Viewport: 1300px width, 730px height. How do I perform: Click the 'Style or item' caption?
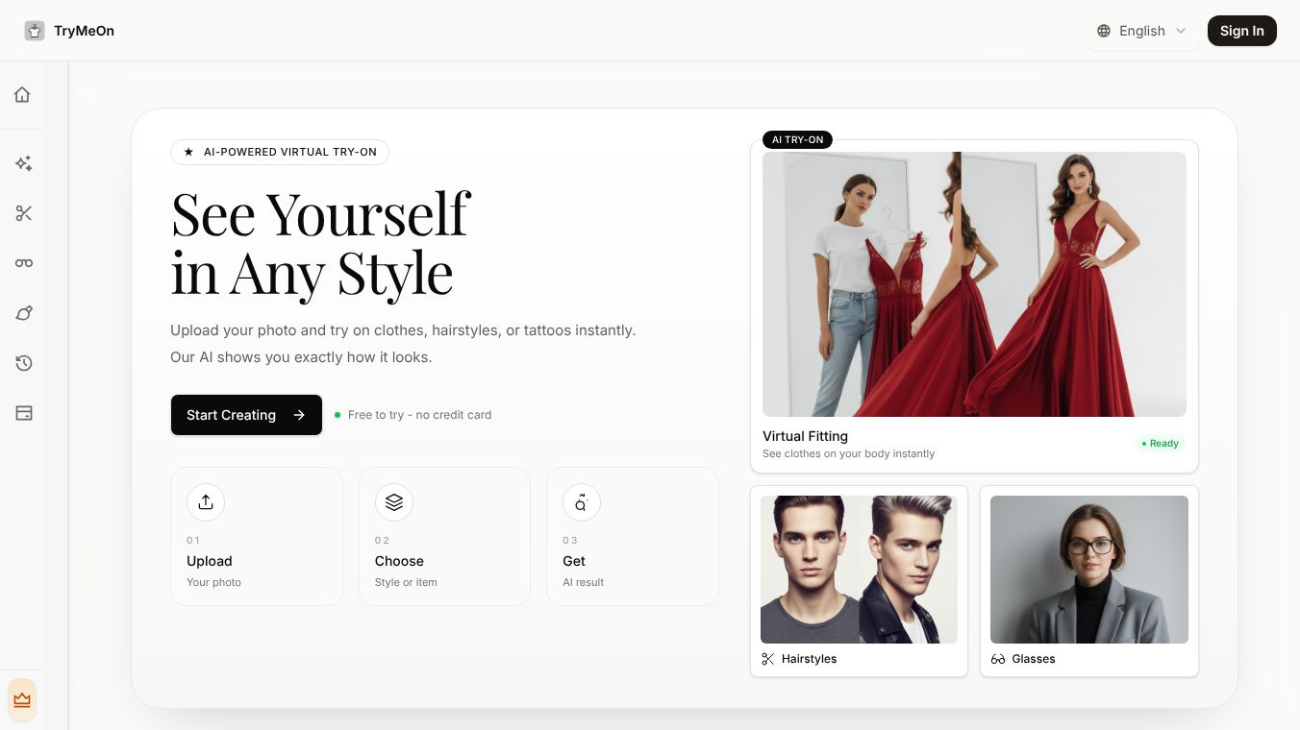[406, 582]
